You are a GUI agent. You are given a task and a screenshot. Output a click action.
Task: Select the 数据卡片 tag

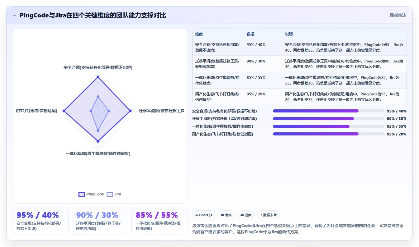pyautogui.click(x=269, y=215)
